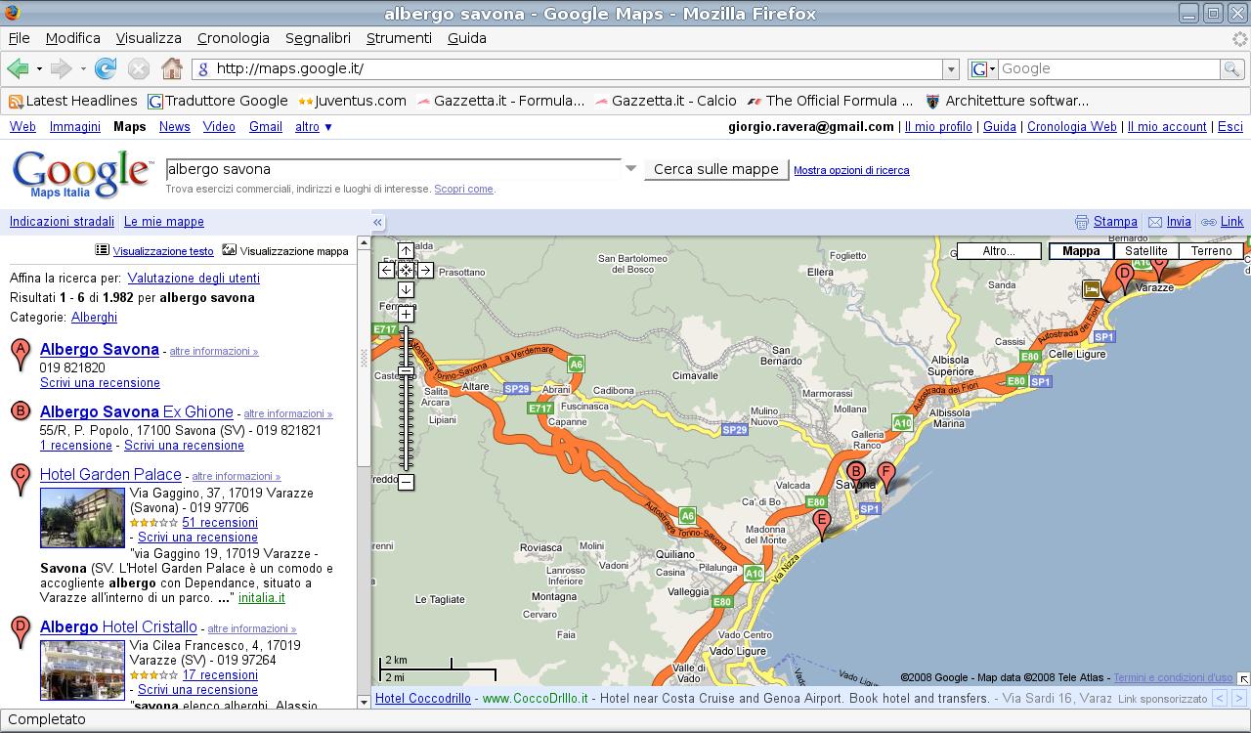Click the map zoom in plus button
1251x733 pixels.
coord(406,315)
